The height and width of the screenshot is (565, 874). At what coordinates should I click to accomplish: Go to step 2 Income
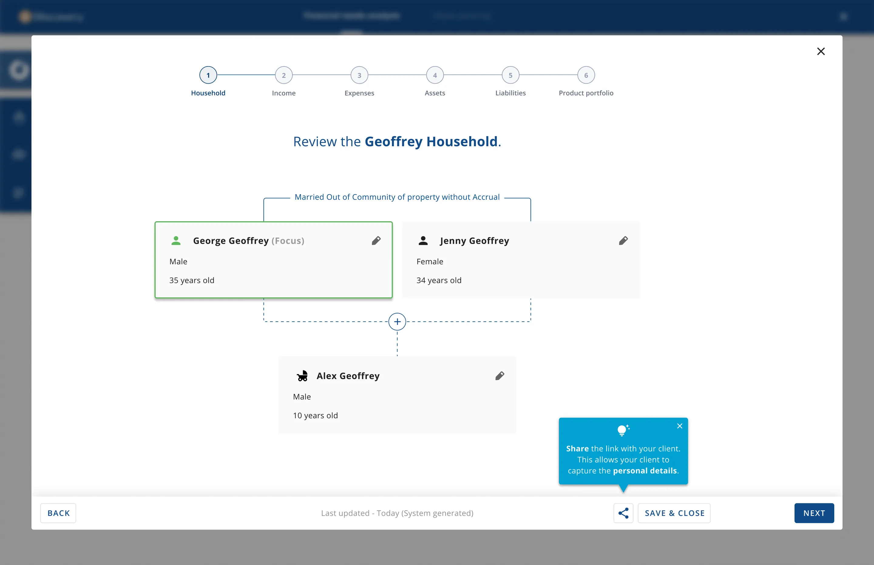coord(284,75)
